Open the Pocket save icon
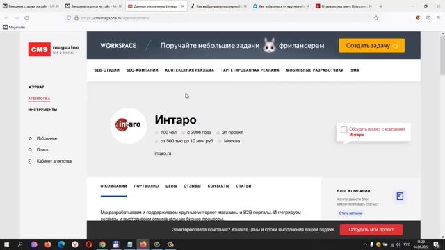Viewport: 445px width, 250px height. tap(428, 18)
